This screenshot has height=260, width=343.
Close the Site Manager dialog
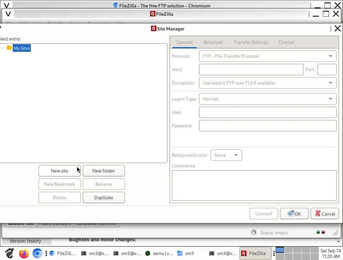pyautogui.click(x=338, y=28)
